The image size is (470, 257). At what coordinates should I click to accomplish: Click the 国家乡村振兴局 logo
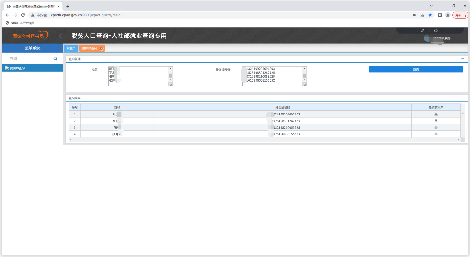(30, 36)
